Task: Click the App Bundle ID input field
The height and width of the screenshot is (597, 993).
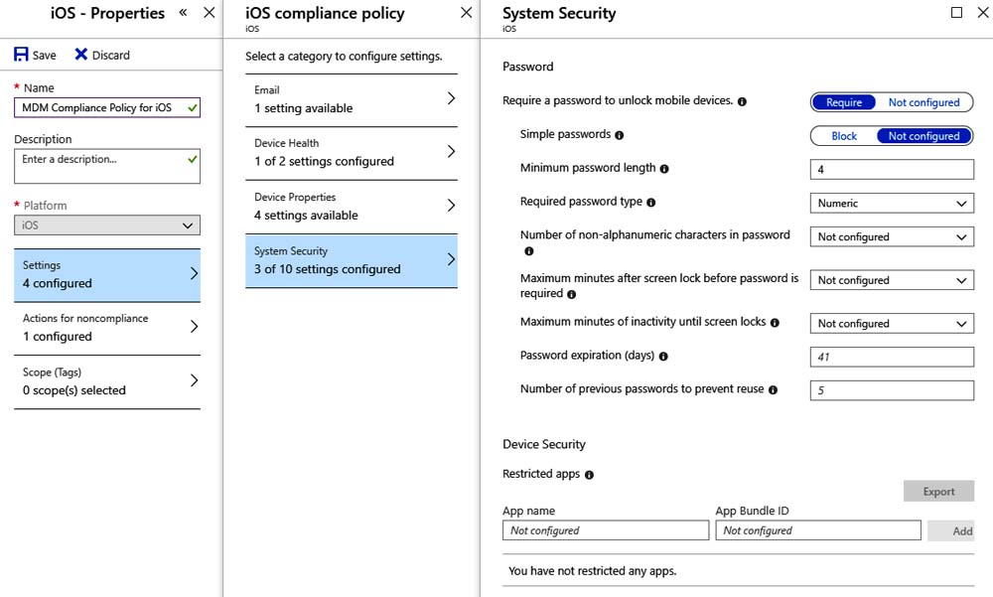Action: pos(818,530)
